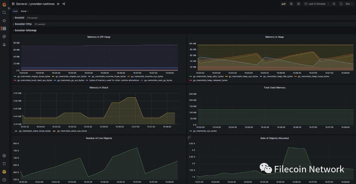Open the search dashboards icon
The width and height of the screenshot is (356, 184).
pos(4,13)
